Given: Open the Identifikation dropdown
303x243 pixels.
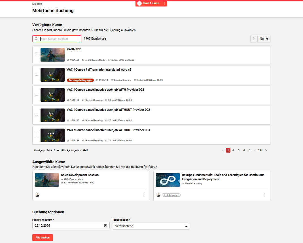Looking at the screenshot, I should (x=151, y=226).
